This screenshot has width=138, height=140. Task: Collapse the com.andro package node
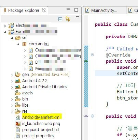click(x=18, y=44)
